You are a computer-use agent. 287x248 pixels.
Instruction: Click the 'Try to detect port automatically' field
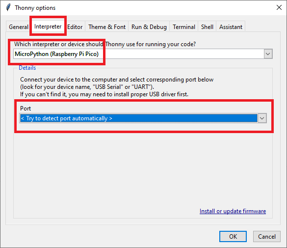point(138,118)
